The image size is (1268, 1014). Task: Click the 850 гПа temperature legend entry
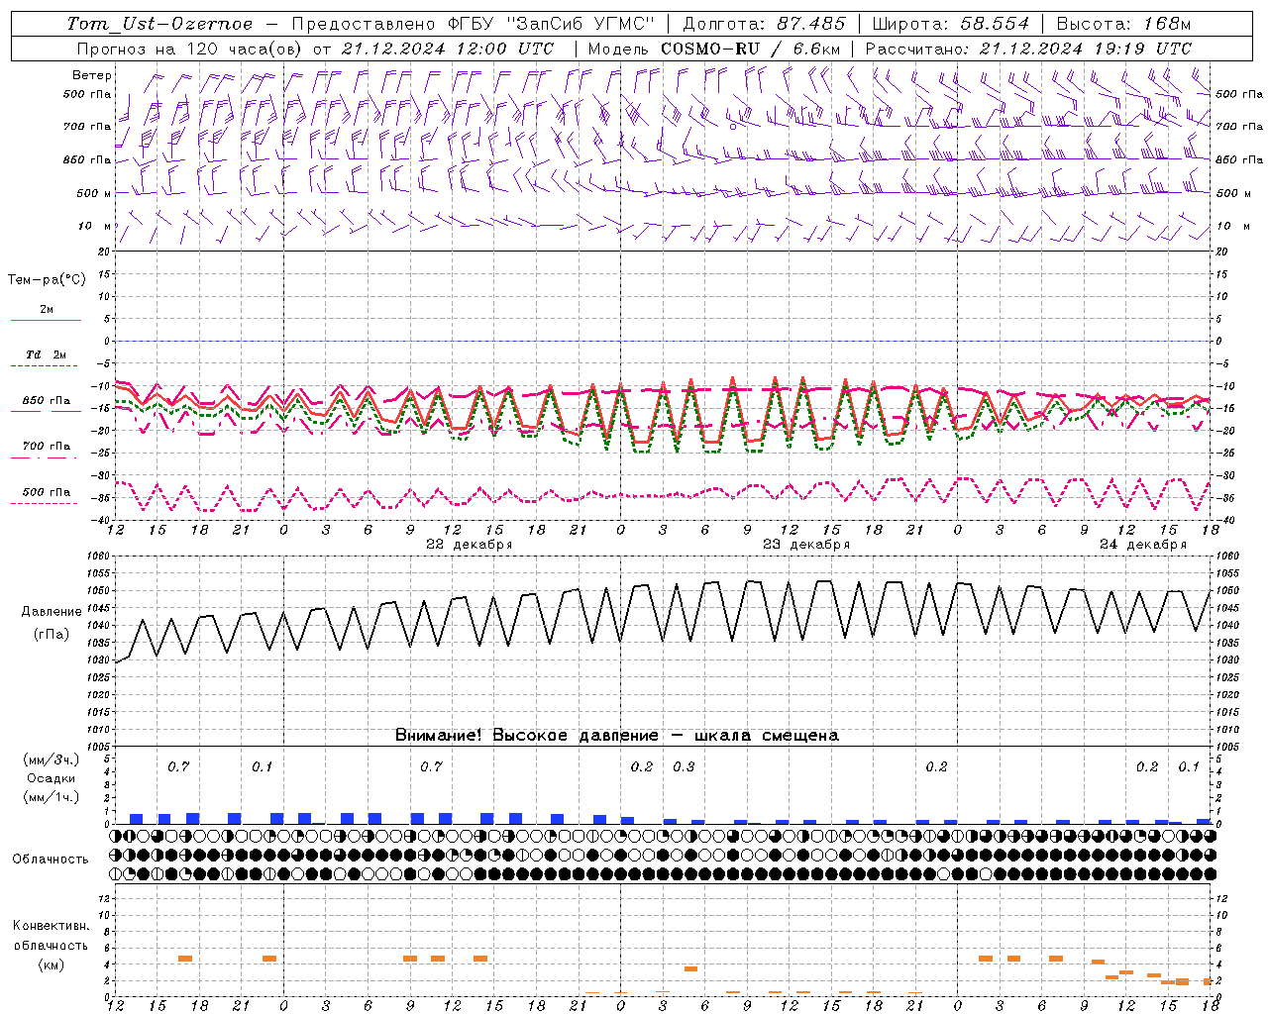coord(46,402)
